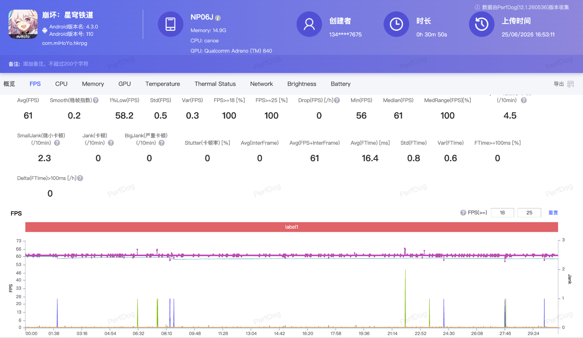Click the 重置 reset link
Viewport: 583px width, 338px height.
[553, 213]
